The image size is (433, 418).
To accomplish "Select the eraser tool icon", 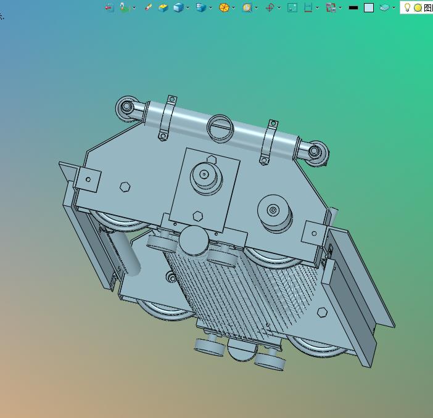I will pyautogui.click(x=148, y=7).
